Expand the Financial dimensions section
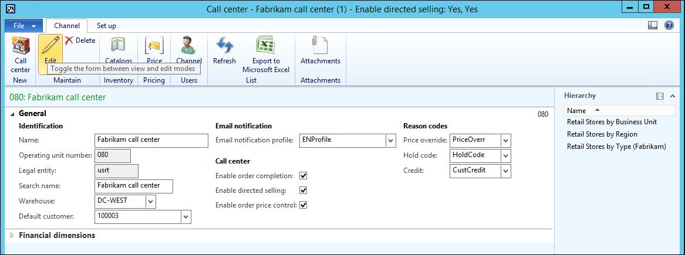The width and height of the screenshot is (685, 255). pyautogui.click(x=12, y=236)
